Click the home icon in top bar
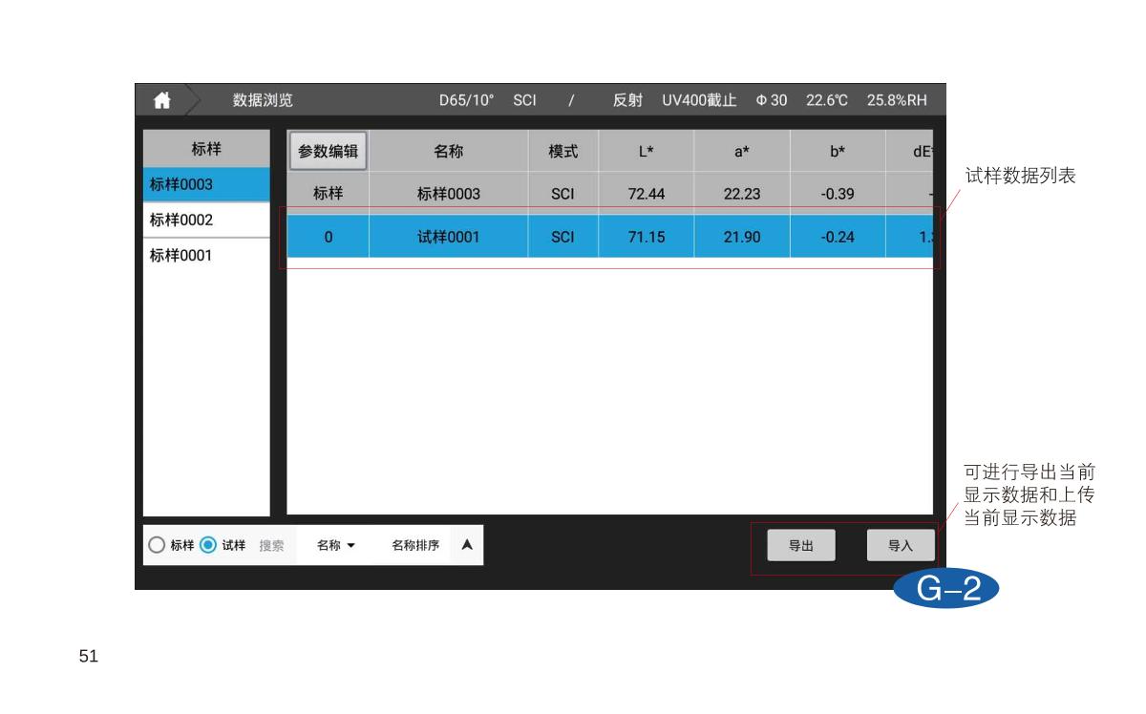 click(162, 101)
